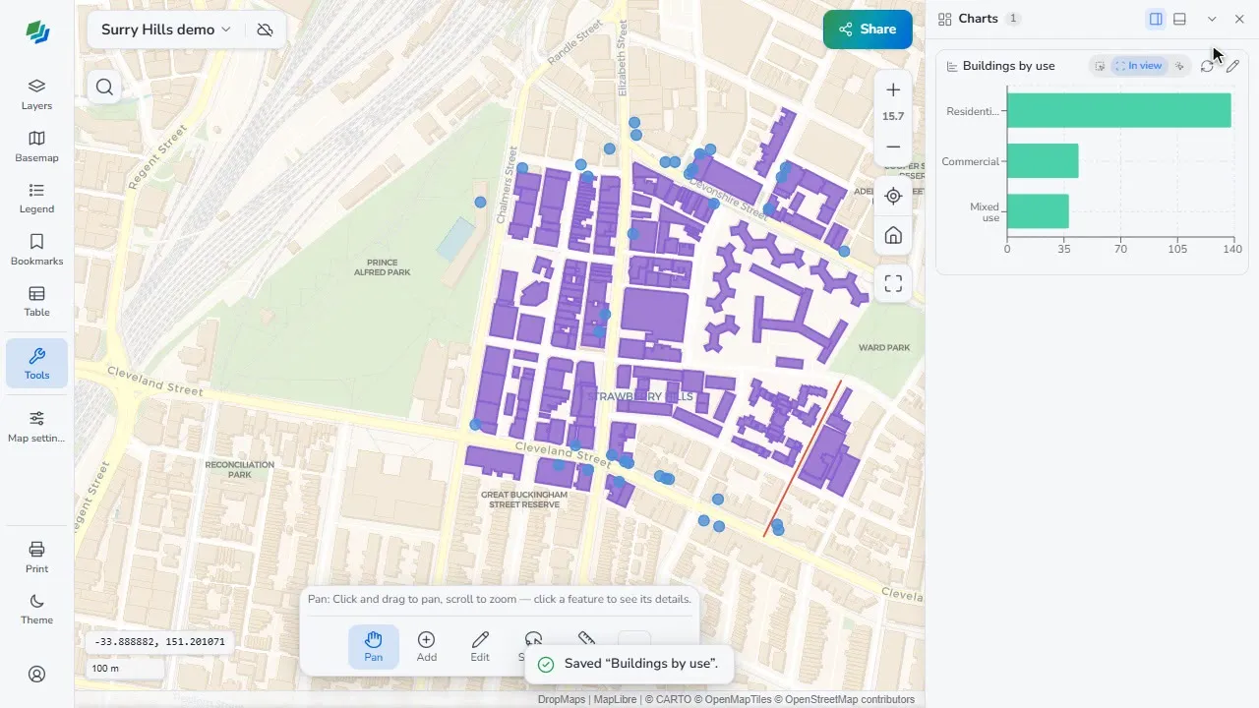Collapse the Charts panel chevron
Viewport: 1259px width, 708px height.
coord(1212,19)
